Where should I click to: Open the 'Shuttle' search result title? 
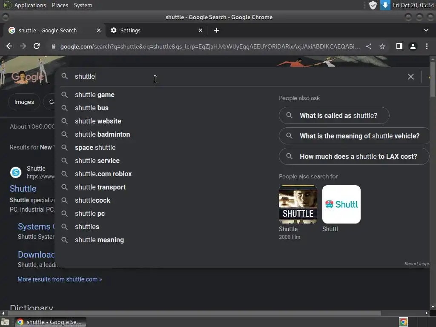(x=23, y=189)
